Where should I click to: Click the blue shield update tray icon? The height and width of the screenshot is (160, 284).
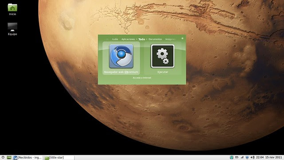247,157
